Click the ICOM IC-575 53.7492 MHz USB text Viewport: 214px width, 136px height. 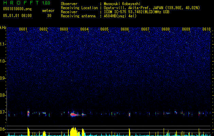(136, 12)
